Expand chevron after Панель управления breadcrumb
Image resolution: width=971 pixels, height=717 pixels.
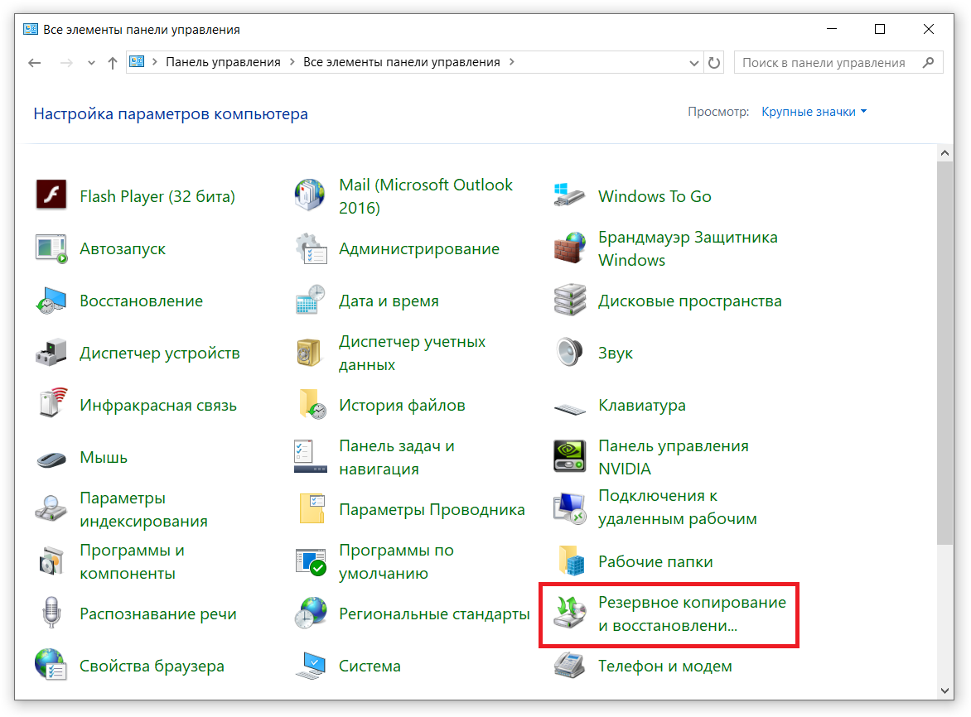pyautogui.click(x=292, y=62)
